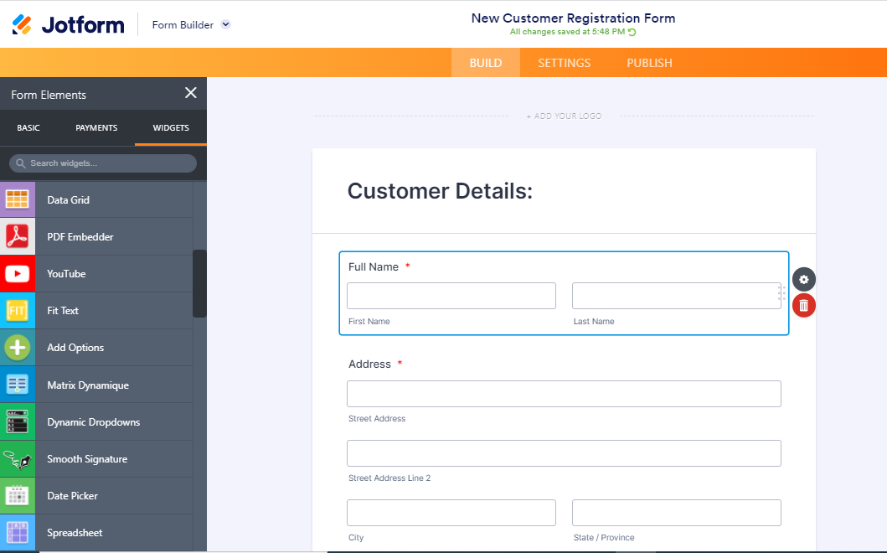Click the Date Picker label
The height and width of the screenshot is (553, 887).
click(x=72, y=495)
